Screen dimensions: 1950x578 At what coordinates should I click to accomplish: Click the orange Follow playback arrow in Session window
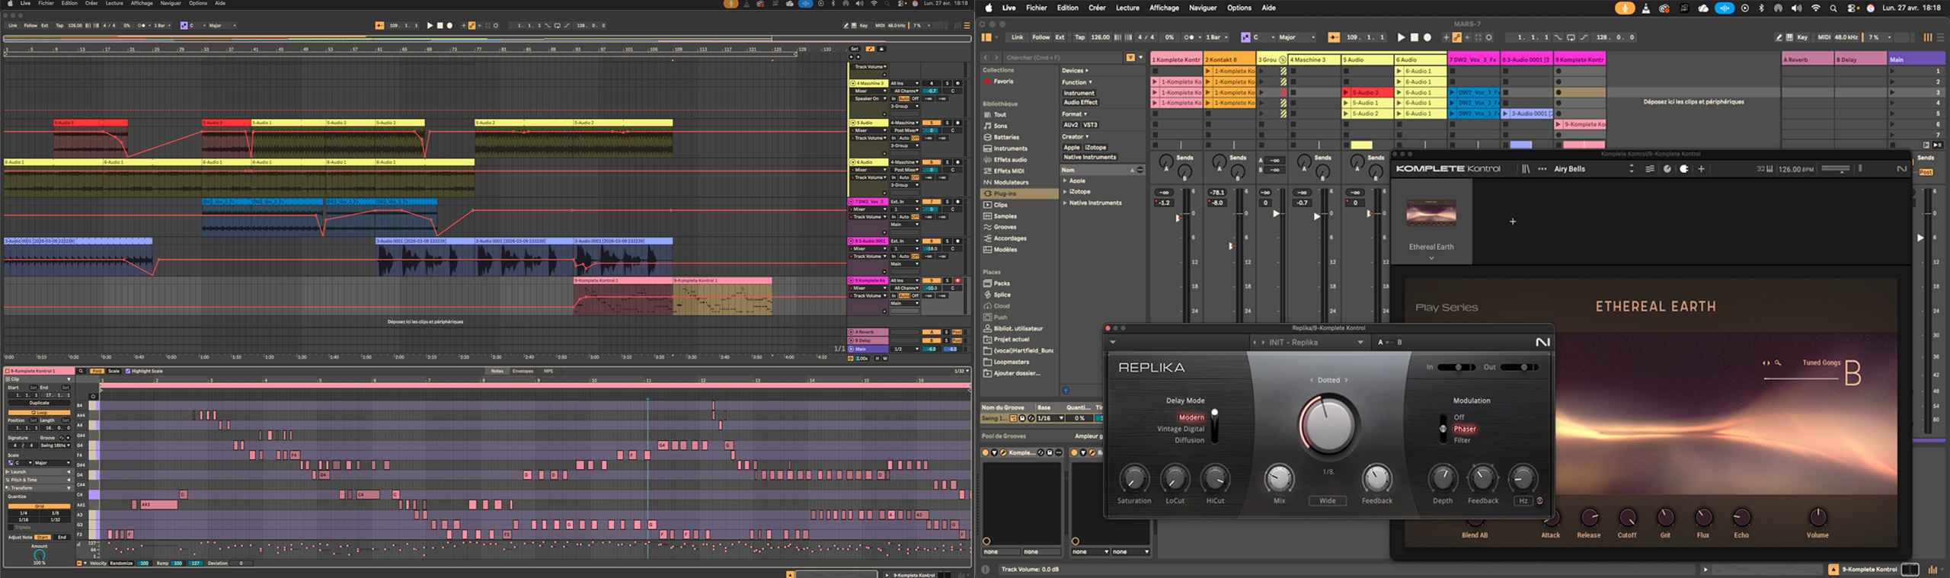[1334, 37]
